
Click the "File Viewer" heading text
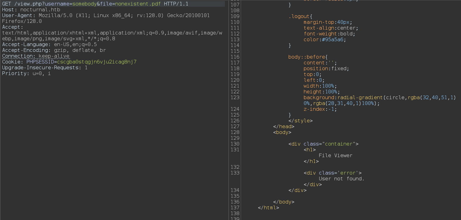335,156
